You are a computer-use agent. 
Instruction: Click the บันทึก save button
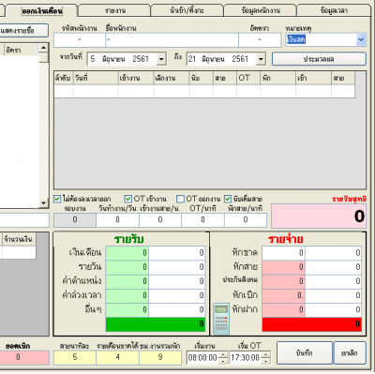(x=305, y=353)
